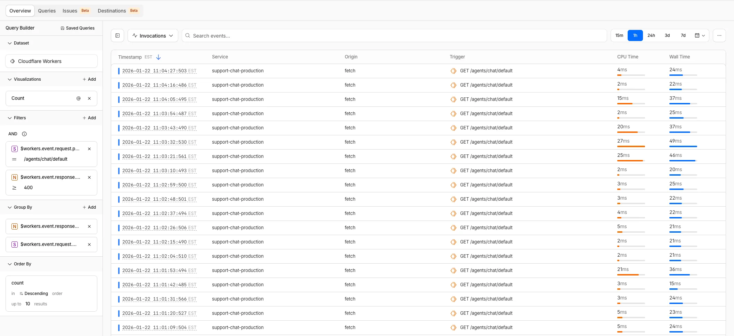Switch to 7d time range
This screenshot has height=336, width=734.
[x=683, y=35]
